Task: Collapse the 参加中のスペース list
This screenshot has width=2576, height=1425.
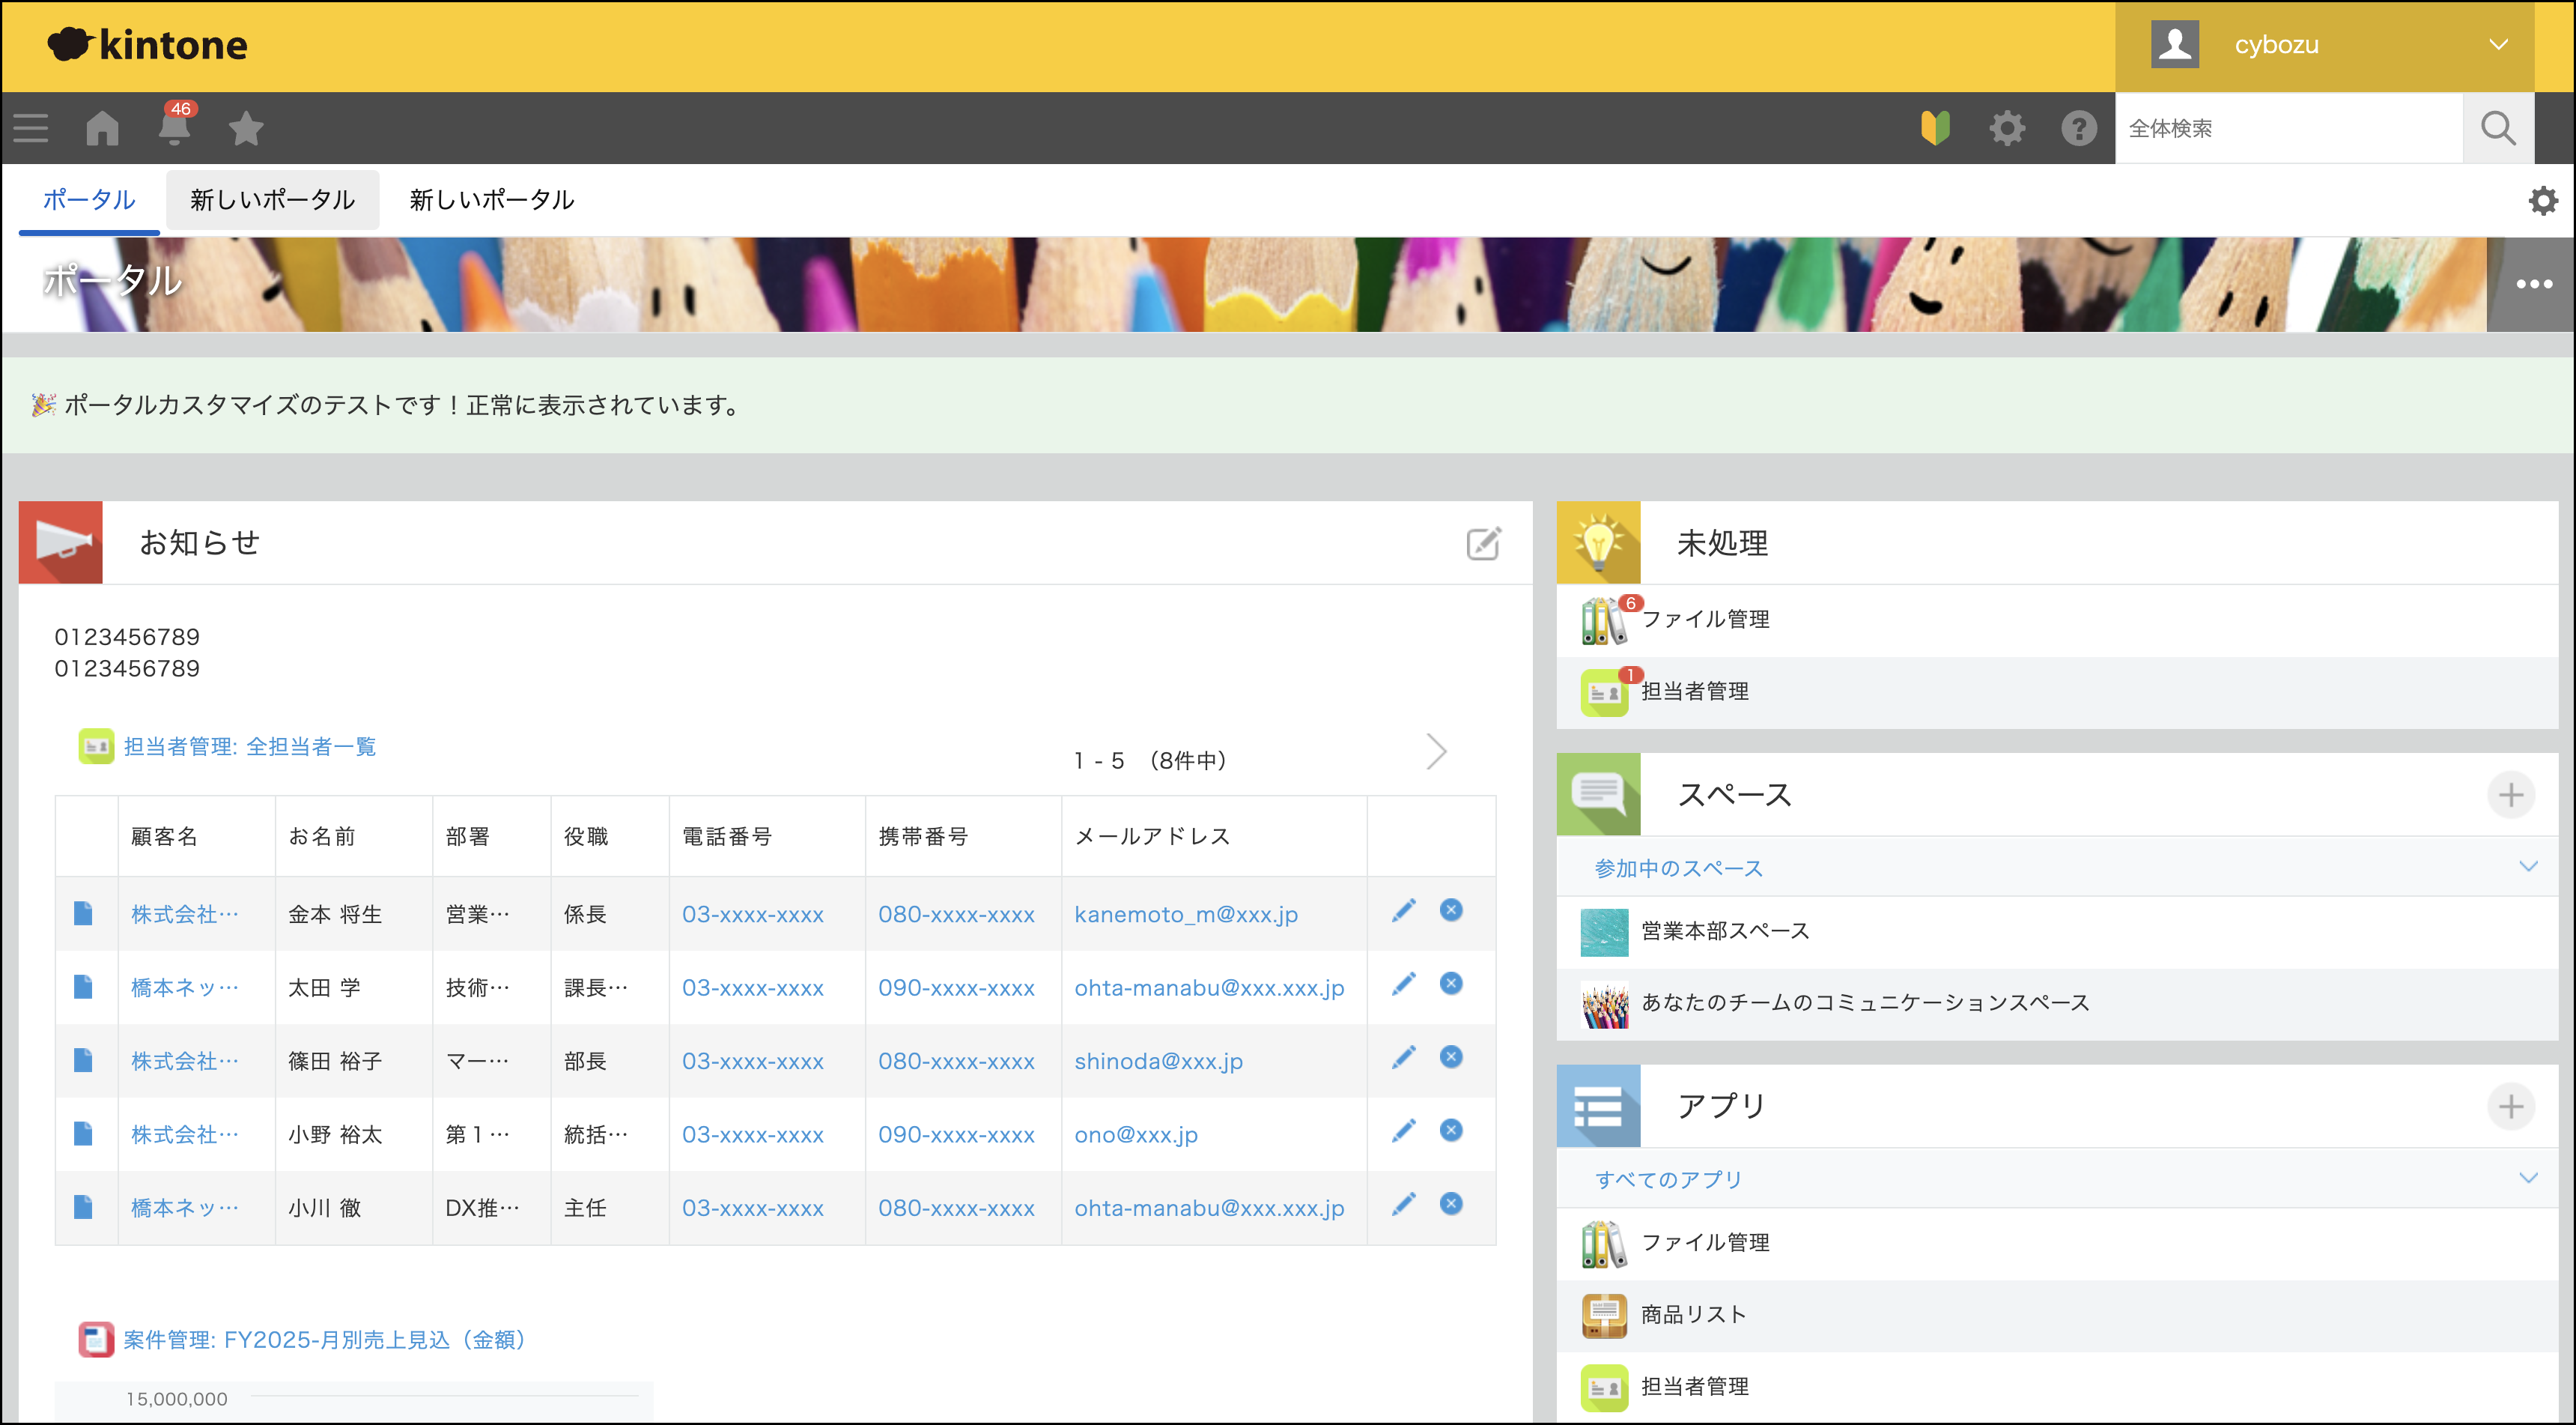Action: click(2527, 867)
